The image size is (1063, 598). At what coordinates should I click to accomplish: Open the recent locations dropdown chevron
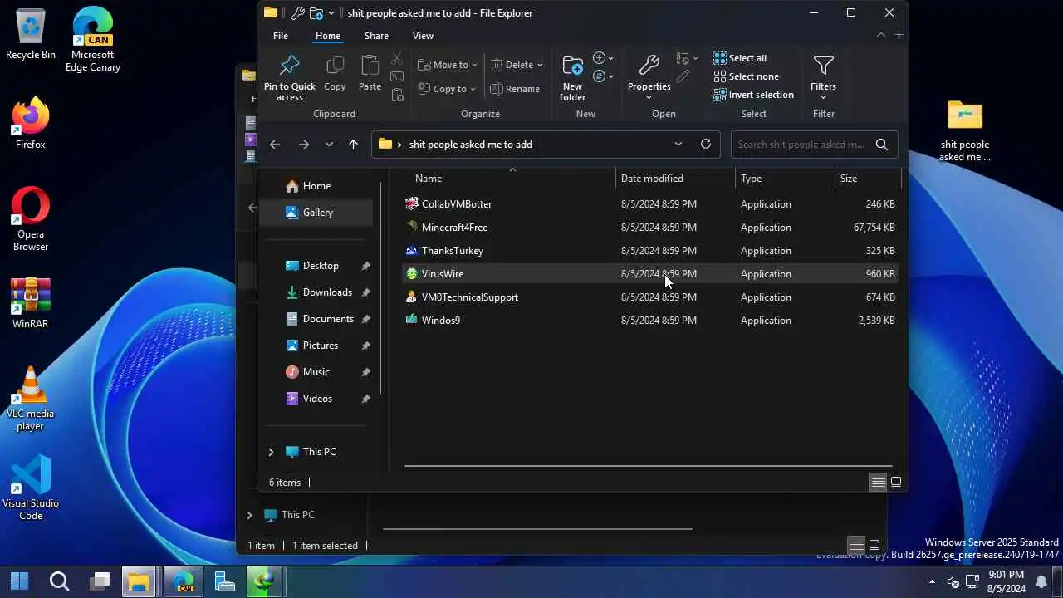(329, 145)
